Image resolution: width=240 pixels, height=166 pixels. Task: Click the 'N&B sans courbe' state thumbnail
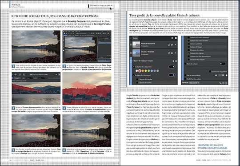coord(136,45)
